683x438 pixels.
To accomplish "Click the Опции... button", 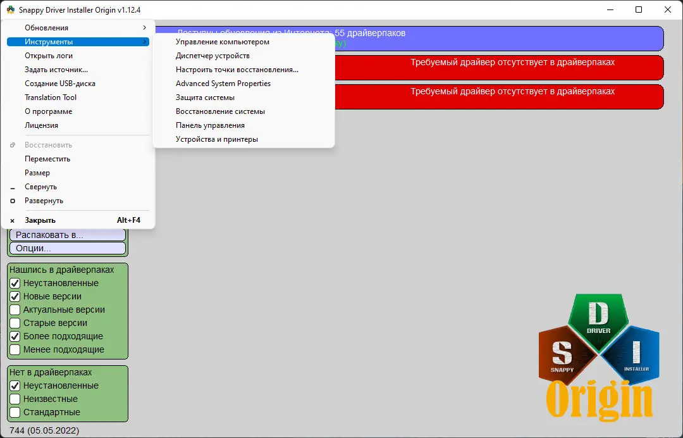I will (67, 248).
